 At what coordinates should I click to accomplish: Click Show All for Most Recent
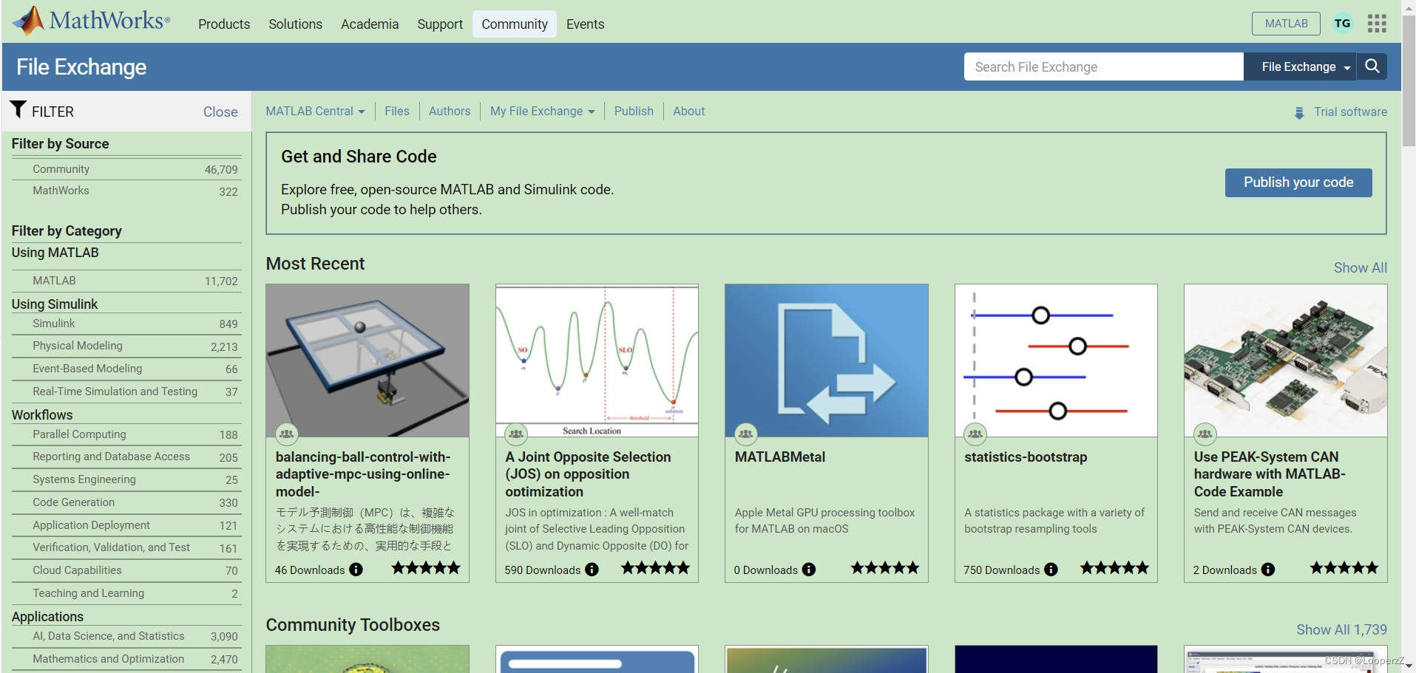point(1361,268)
